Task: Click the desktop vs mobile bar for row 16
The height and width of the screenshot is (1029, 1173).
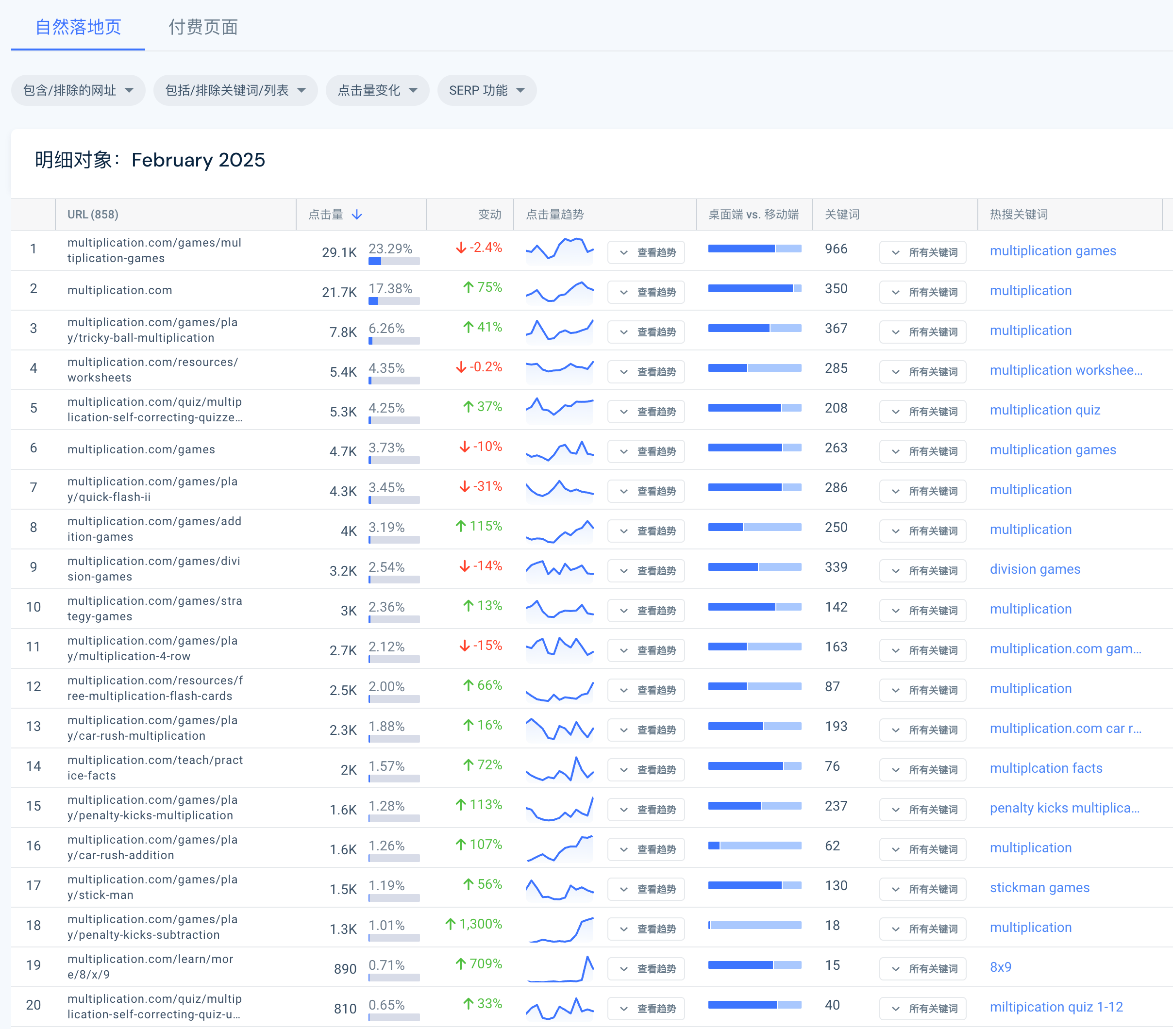Action: [754, 846]
